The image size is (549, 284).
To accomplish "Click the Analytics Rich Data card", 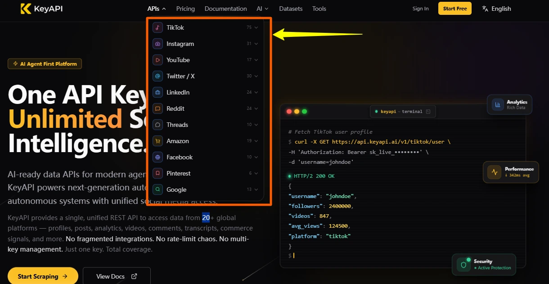I will (510, 105).
